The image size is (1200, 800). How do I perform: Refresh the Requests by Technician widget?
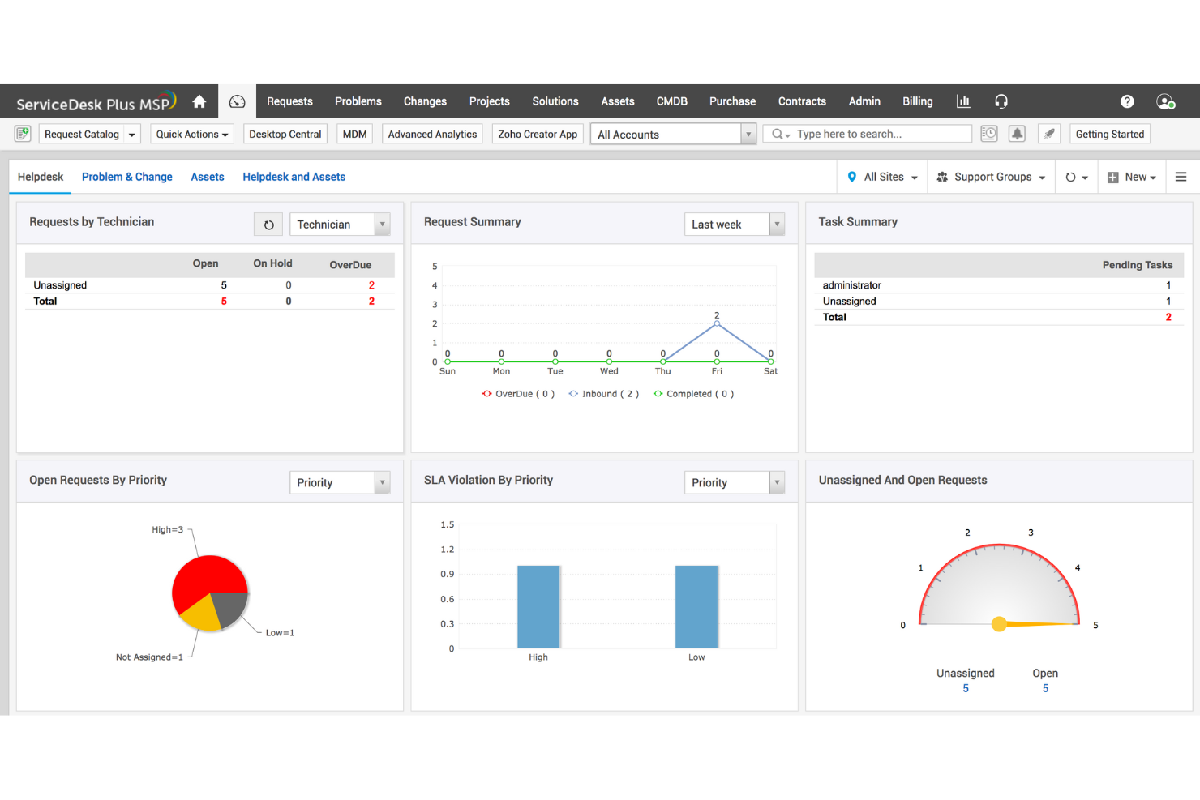[268, 224]
